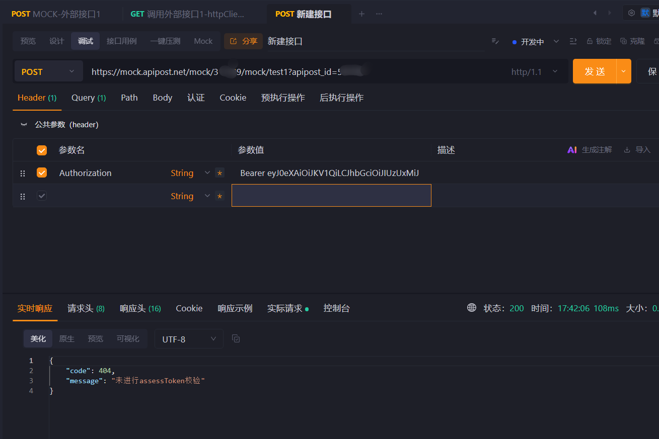Open the POST method dropdown
This screenshot has width=659, height=439.
point(48,72)
